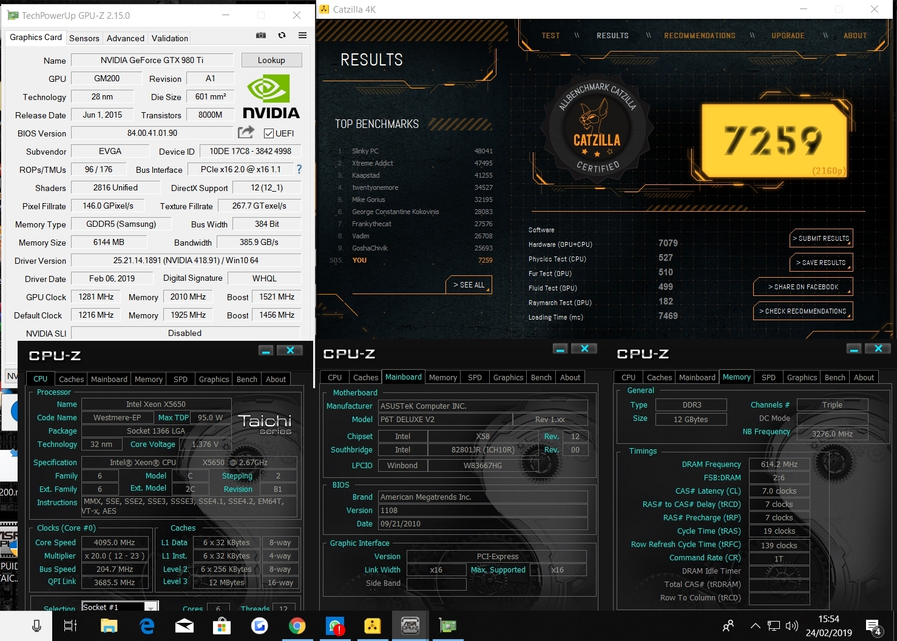The height and width of the screenshot is (641, 897).
Task: Click the clock showing 15:54 on the taskbar
Action: [x=829, y=619]
